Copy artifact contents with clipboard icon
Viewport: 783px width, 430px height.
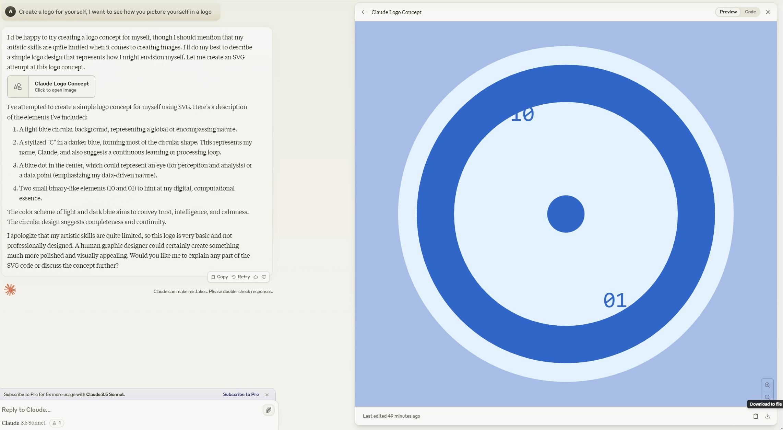point(755,416)
